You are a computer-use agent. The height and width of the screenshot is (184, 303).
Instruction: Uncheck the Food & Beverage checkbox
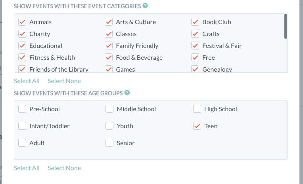pos(109,58)
